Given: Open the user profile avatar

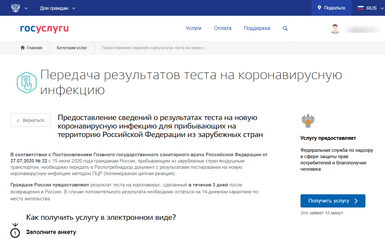Looking at the screenshot, I should 335,29.
